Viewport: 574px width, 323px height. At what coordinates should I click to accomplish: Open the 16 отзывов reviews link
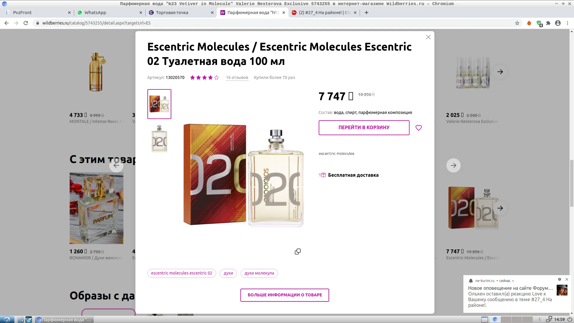click(237, 77)
